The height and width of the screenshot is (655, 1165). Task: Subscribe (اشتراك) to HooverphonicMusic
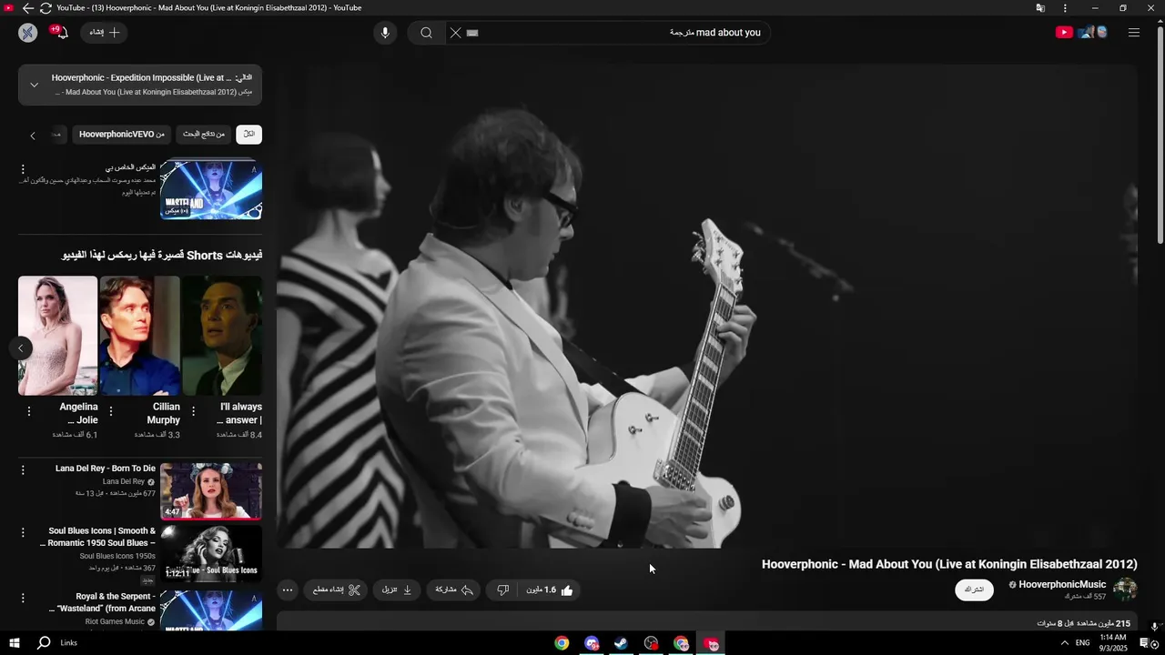click(x=974, y=590)
